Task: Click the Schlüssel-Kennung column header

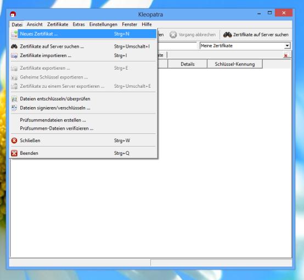Action: [x=235, y=64]
